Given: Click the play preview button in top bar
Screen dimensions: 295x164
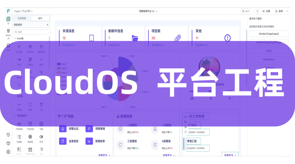Looking at the screenshot, I should 257,11.
